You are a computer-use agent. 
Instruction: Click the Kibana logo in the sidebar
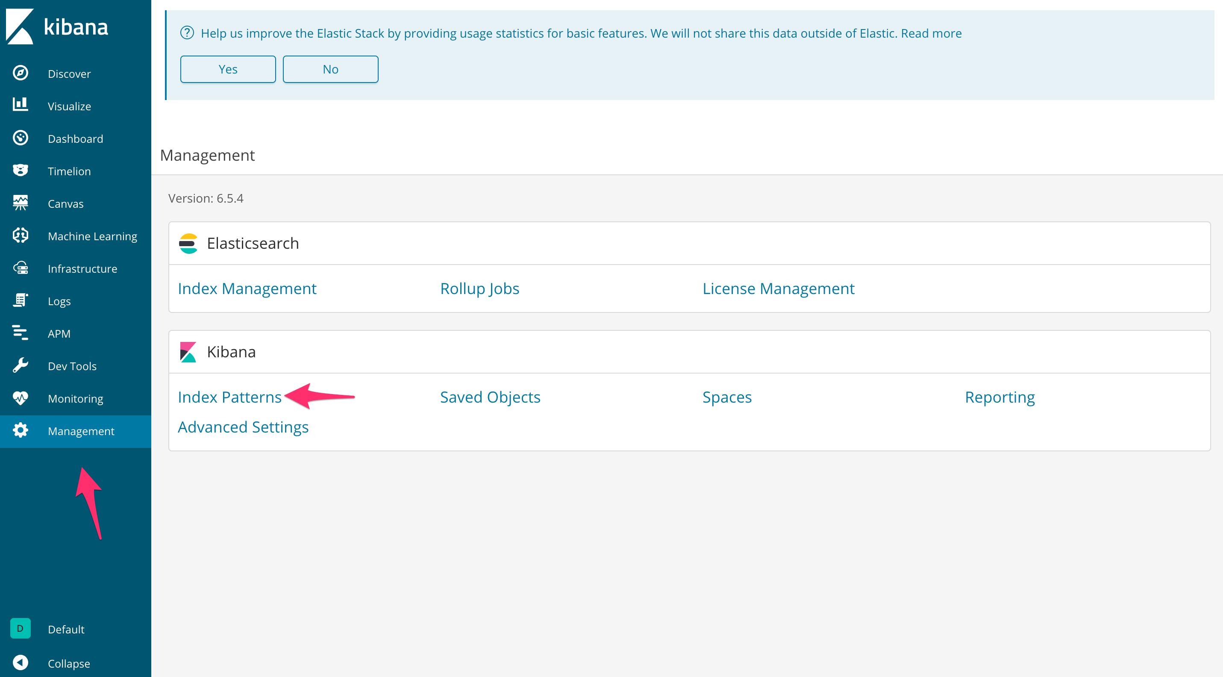[57, 26]
